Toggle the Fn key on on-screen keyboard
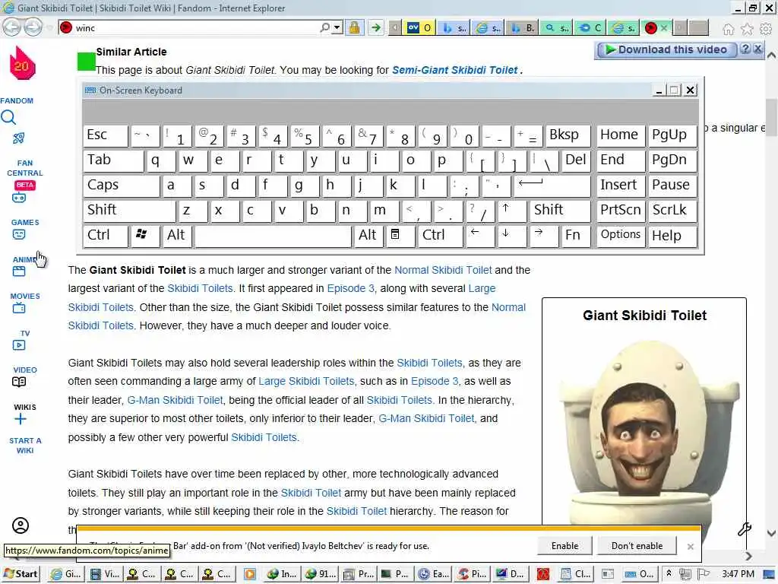778x584 pixels. click(575, 236)
